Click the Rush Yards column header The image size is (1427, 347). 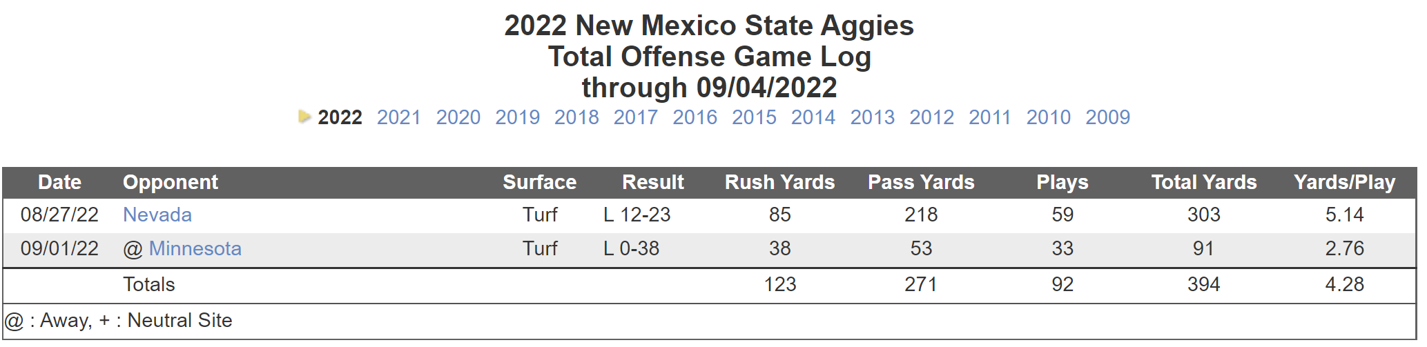click(x=780, y=182)
